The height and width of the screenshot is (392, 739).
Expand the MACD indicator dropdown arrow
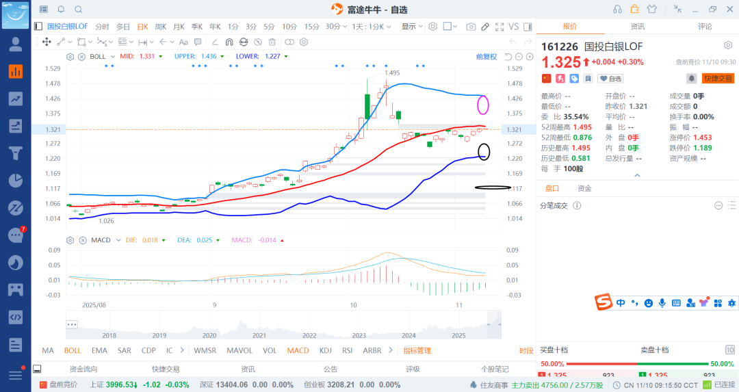pyautogui.click(x=118, y=240)
